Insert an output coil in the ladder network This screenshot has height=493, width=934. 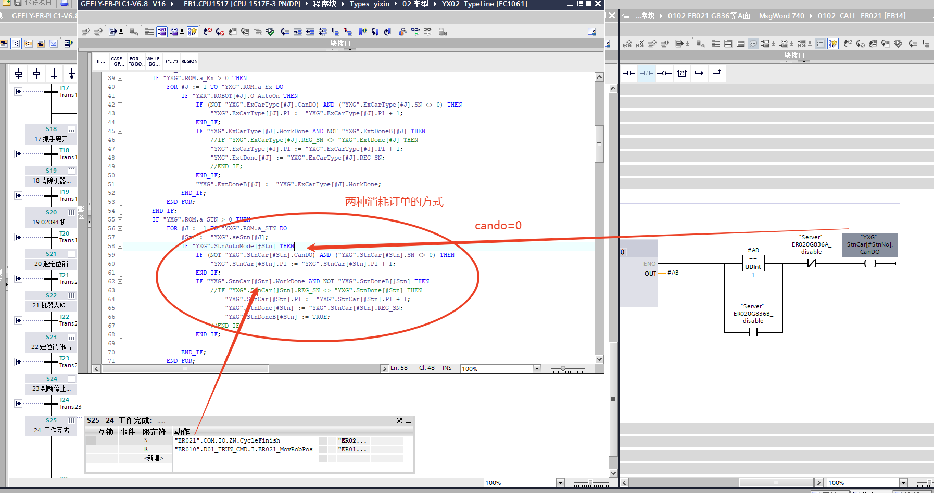pyautogui.click(x=664, y=73)
